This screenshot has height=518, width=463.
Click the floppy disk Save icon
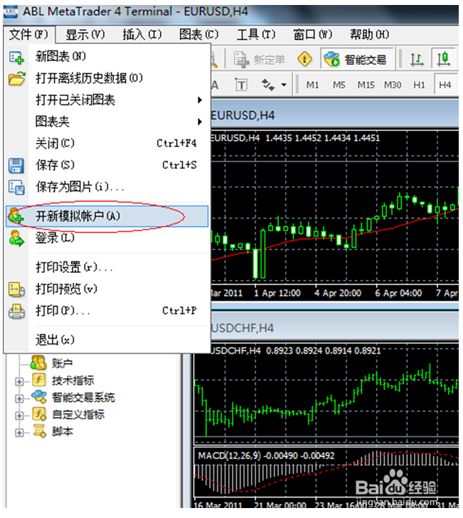click(16, 166)
